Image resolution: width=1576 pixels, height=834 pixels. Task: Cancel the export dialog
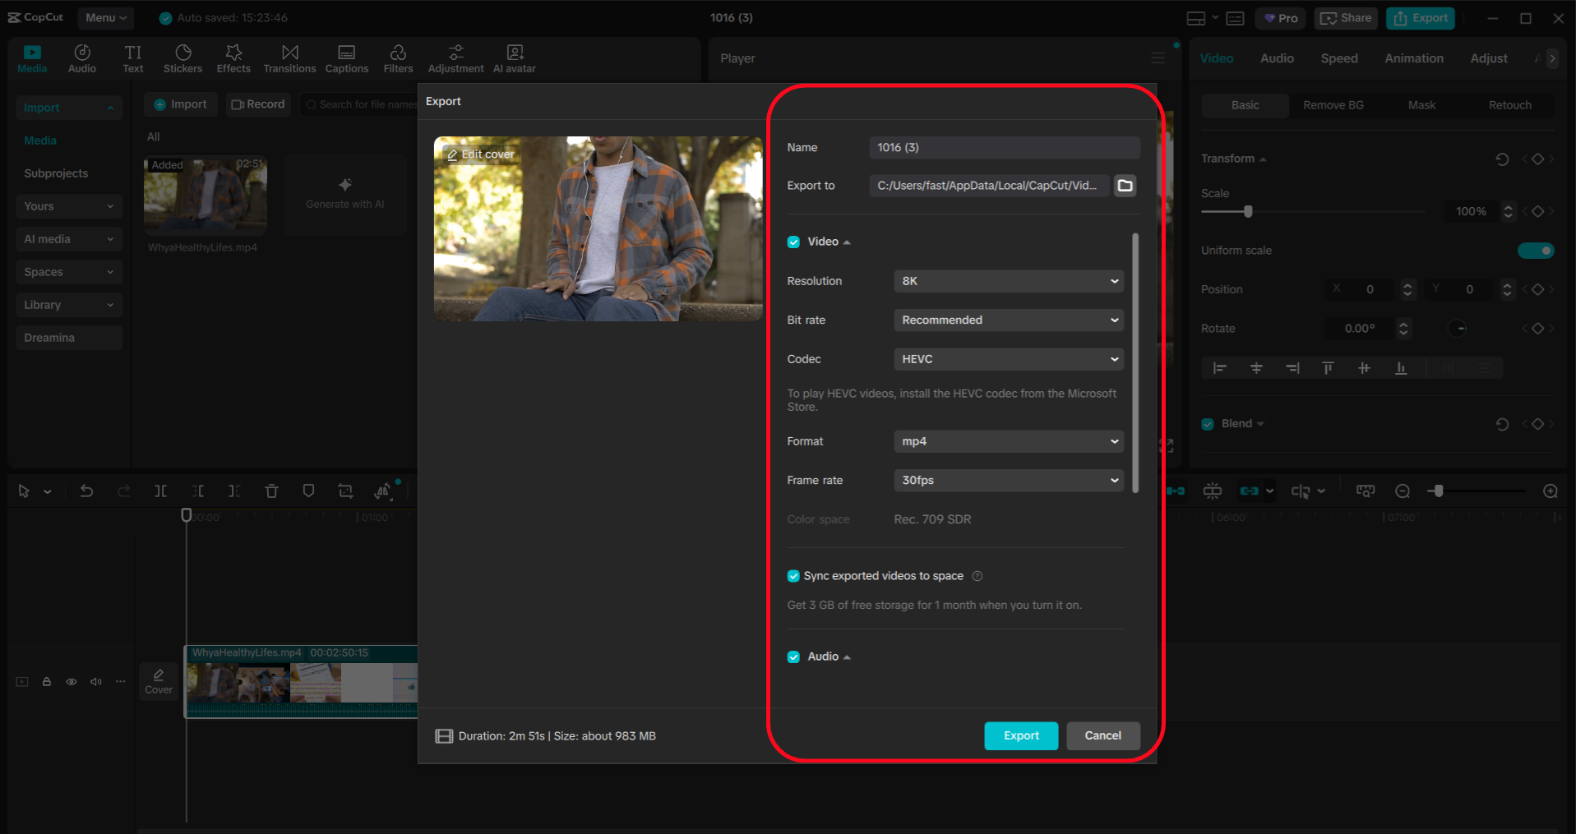[1102, 735]
